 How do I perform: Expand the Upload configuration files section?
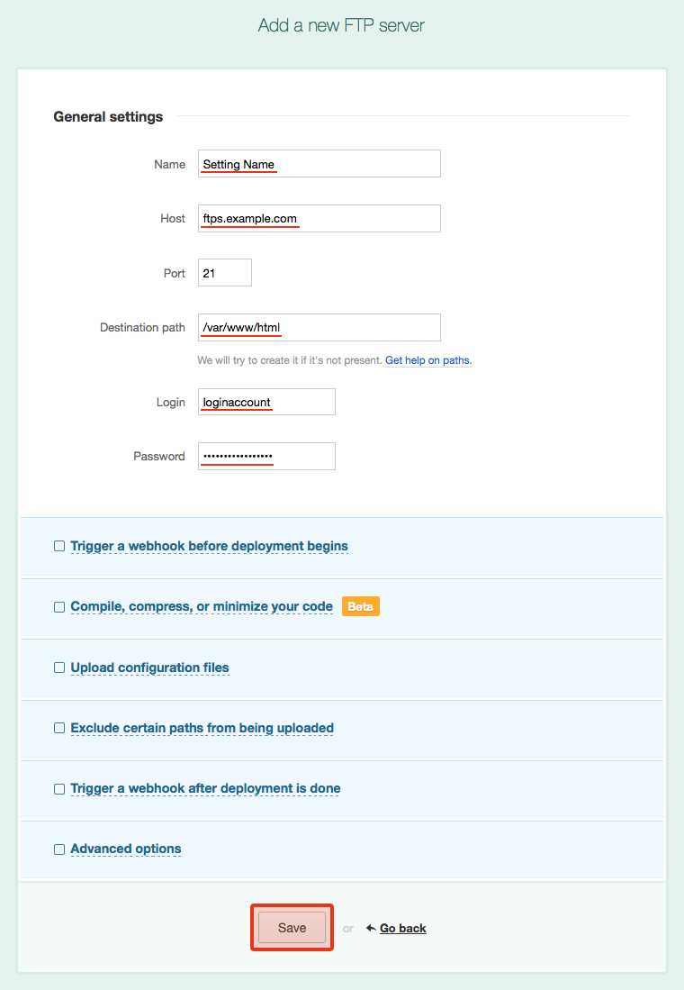click(x=149, y=668)
